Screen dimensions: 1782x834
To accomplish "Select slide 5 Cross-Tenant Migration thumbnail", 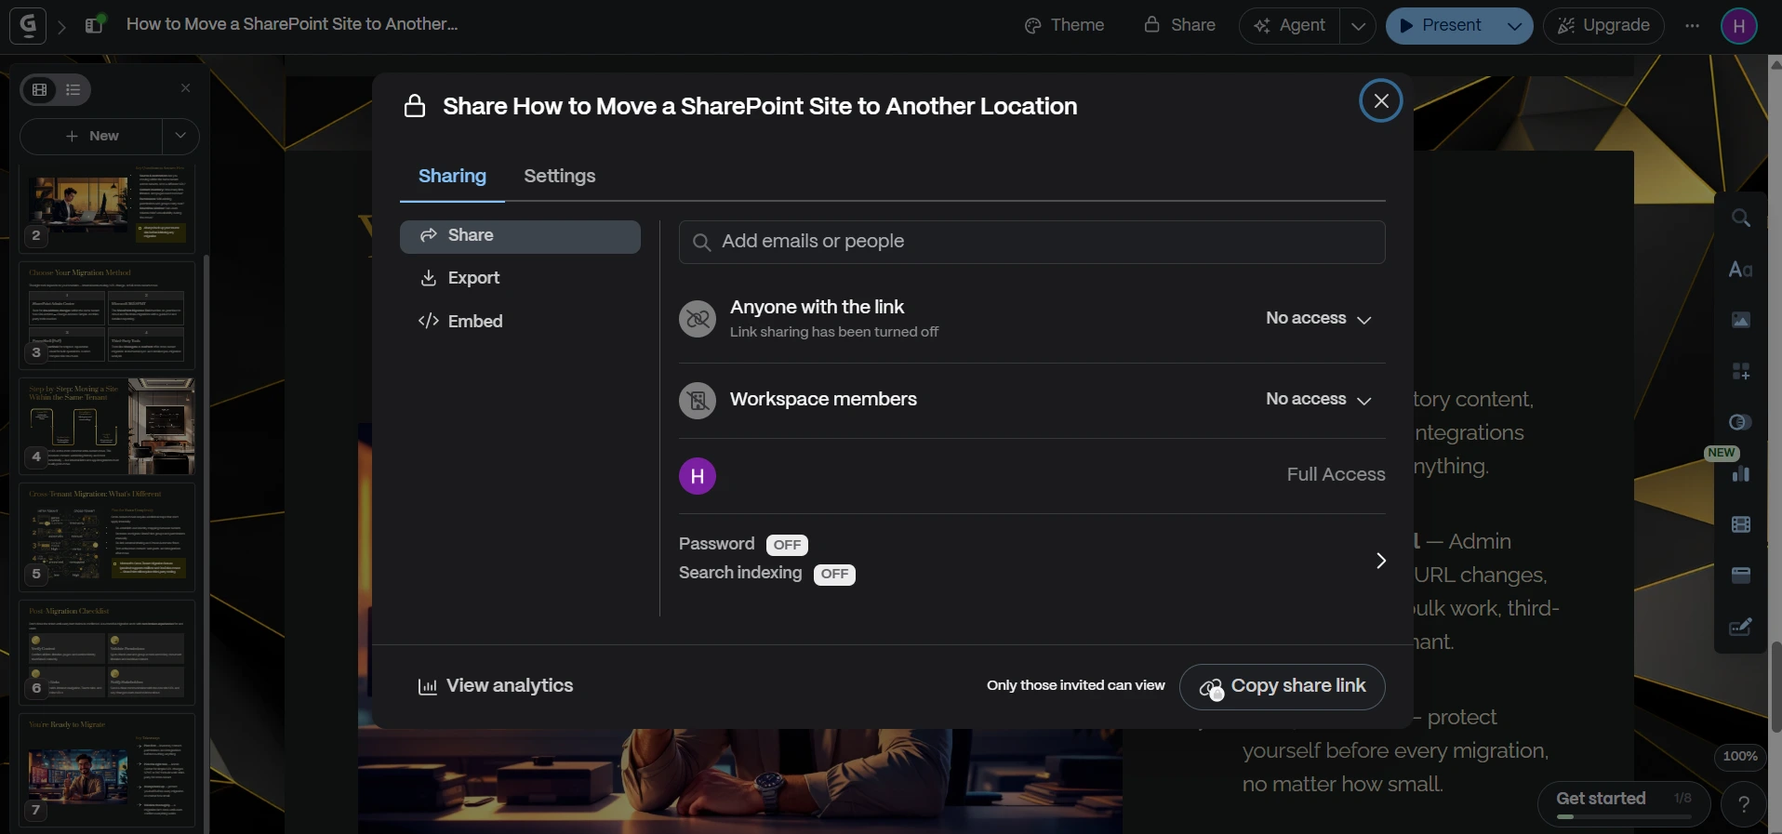I will [x=107, y=537].
